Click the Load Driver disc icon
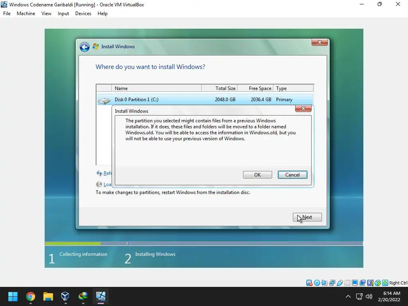408x306 pixels. 99,184
